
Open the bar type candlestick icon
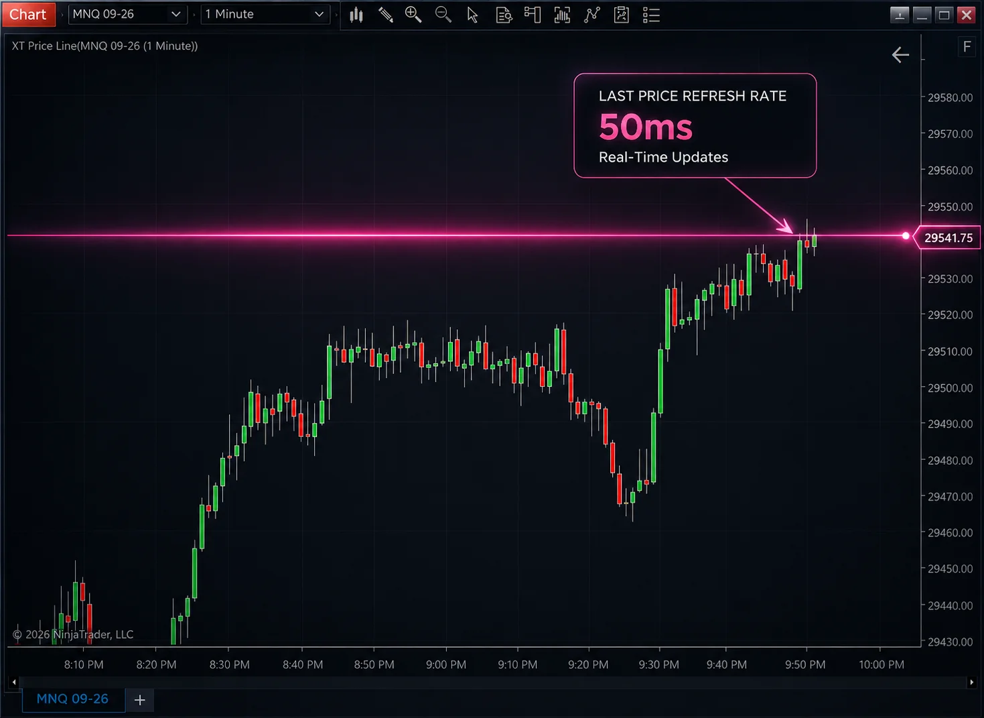coord(356,15)
